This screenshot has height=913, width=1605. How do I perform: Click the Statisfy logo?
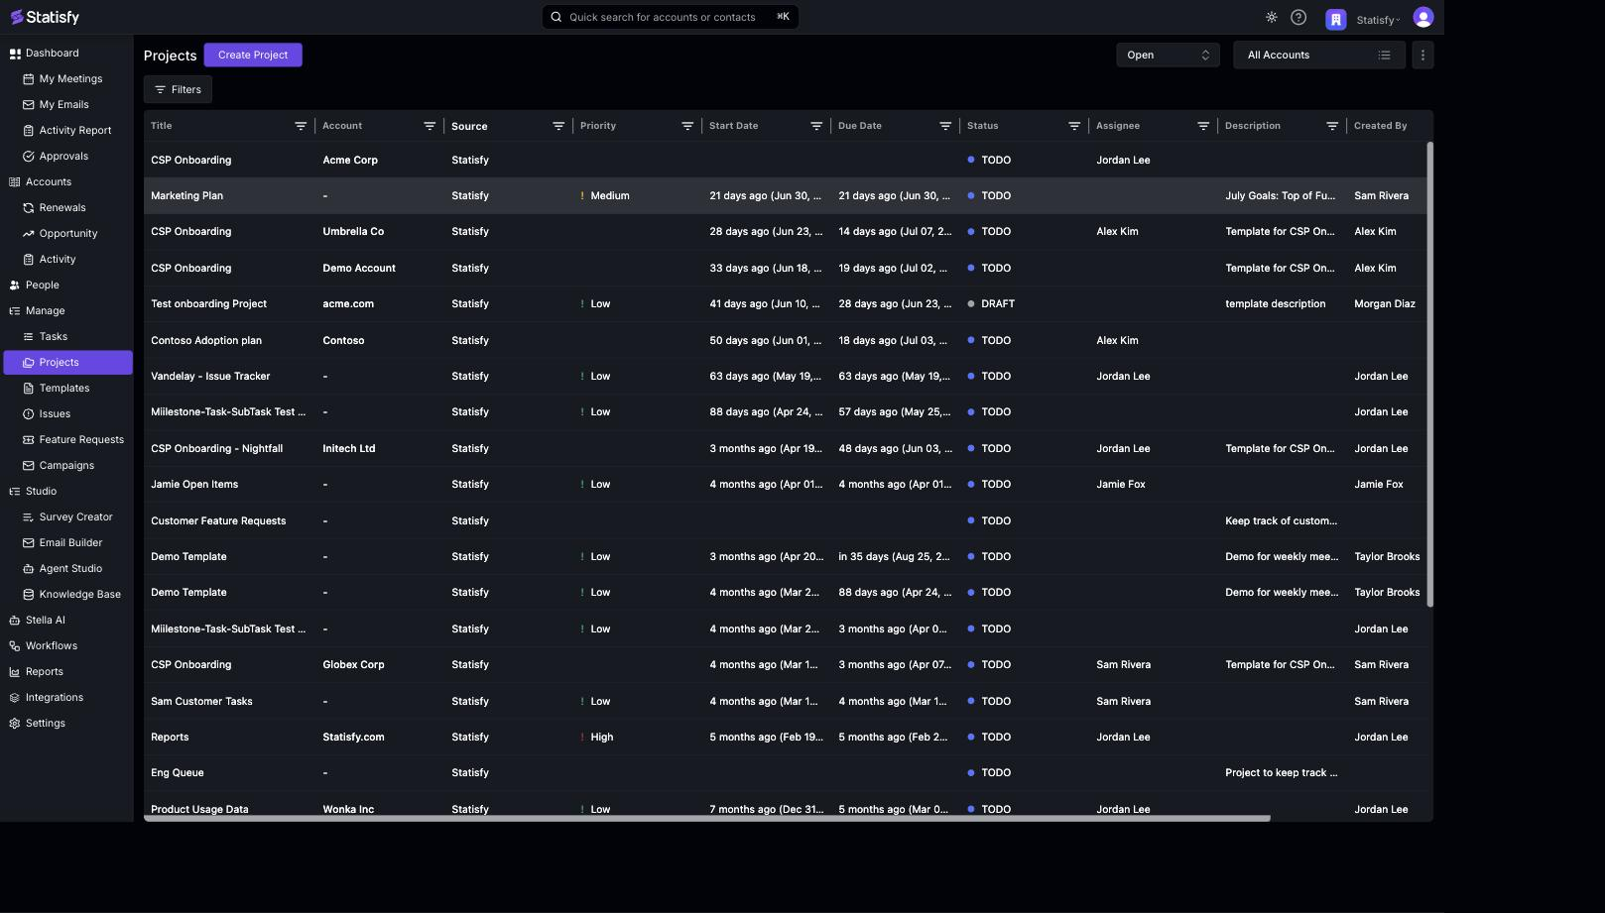pos(45,17)
